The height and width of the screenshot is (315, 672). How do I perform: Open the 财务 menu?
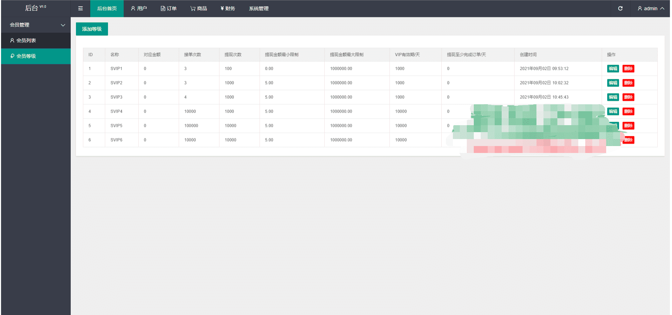228,9
